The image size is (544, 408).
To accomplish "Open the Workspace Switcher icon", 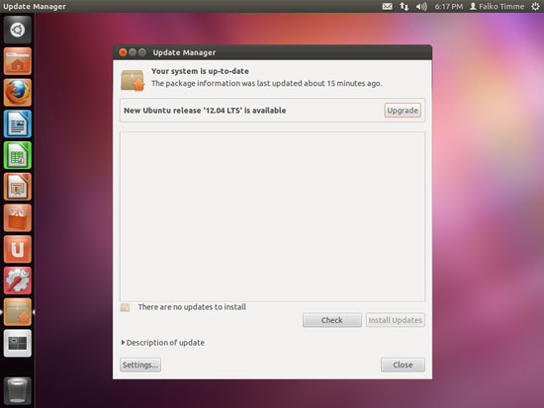I will tap(18, 343).
